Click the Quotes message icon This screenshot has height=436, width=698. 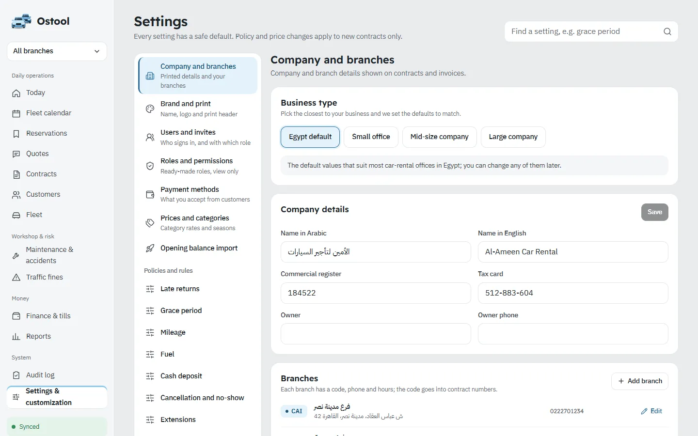pos(16,154)
